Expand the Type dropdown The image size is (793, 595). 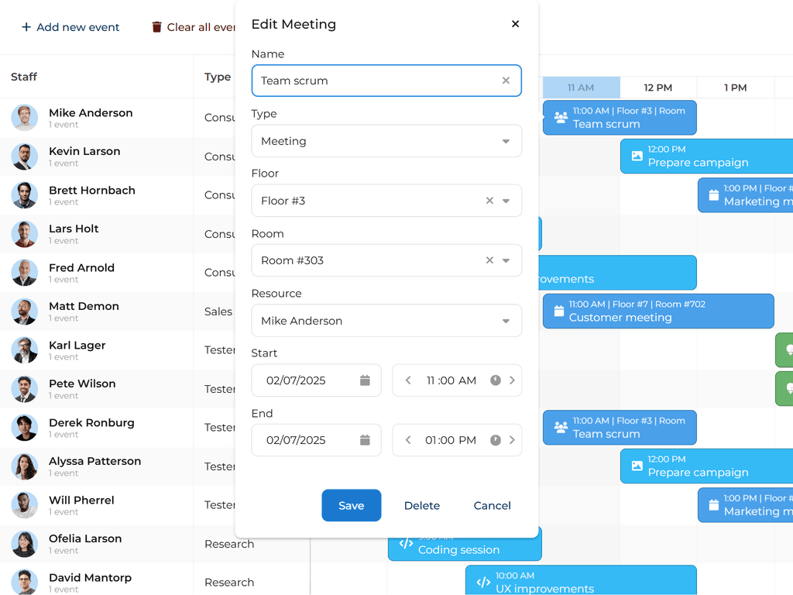pos(506,141)
